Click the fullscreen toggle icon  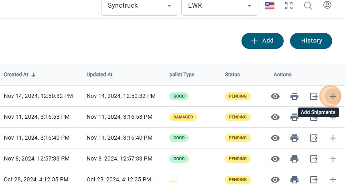(289, 6)
